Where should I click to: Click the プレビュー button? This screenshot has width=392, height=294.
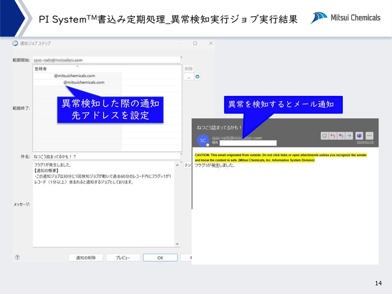[123, 258]
